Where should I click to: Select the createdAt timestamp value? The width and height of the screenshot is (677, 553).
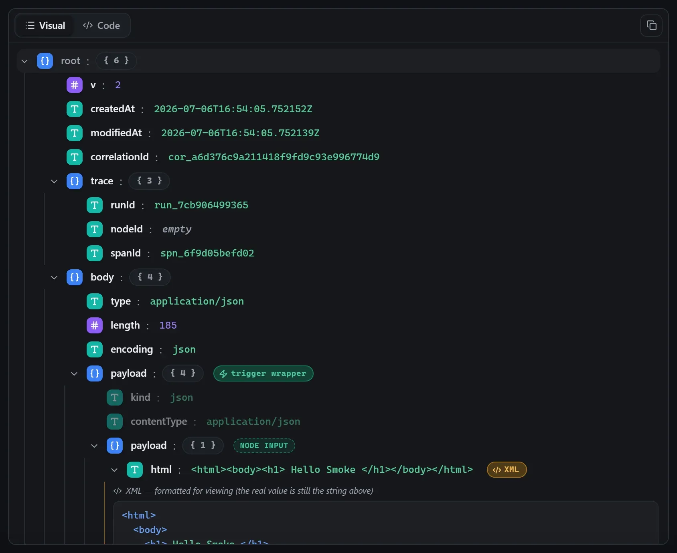point(233,109)
